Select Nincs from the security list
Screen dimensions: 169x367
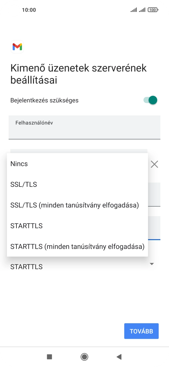tap(19, 164)
